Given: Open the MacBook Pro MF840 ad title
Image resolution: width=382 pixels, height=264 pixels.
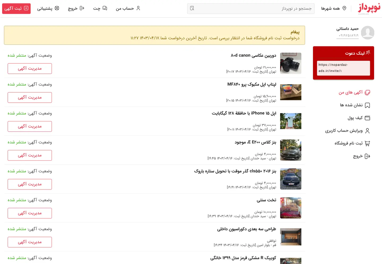Looking at the screenshot, I should pos(251,84).
